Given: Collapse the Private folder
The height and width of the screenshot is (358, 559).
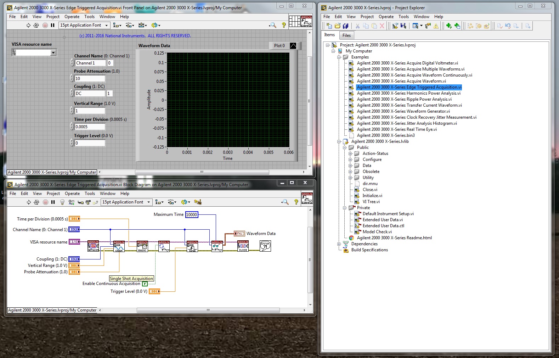Looking at the screenshot, I should pyautogui.click(x=345, y=208).
